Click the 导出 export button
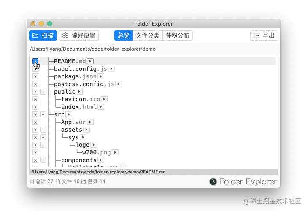 point(264,35)
